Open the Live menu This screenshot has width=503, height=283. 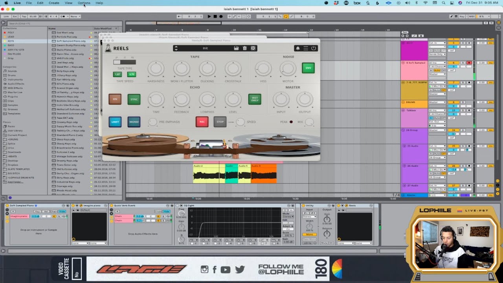click(17, 3)
